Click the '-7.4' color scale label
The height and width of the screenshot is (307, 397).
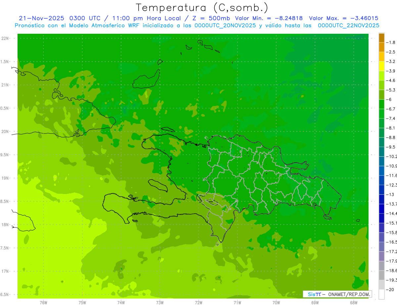[391, 119]
